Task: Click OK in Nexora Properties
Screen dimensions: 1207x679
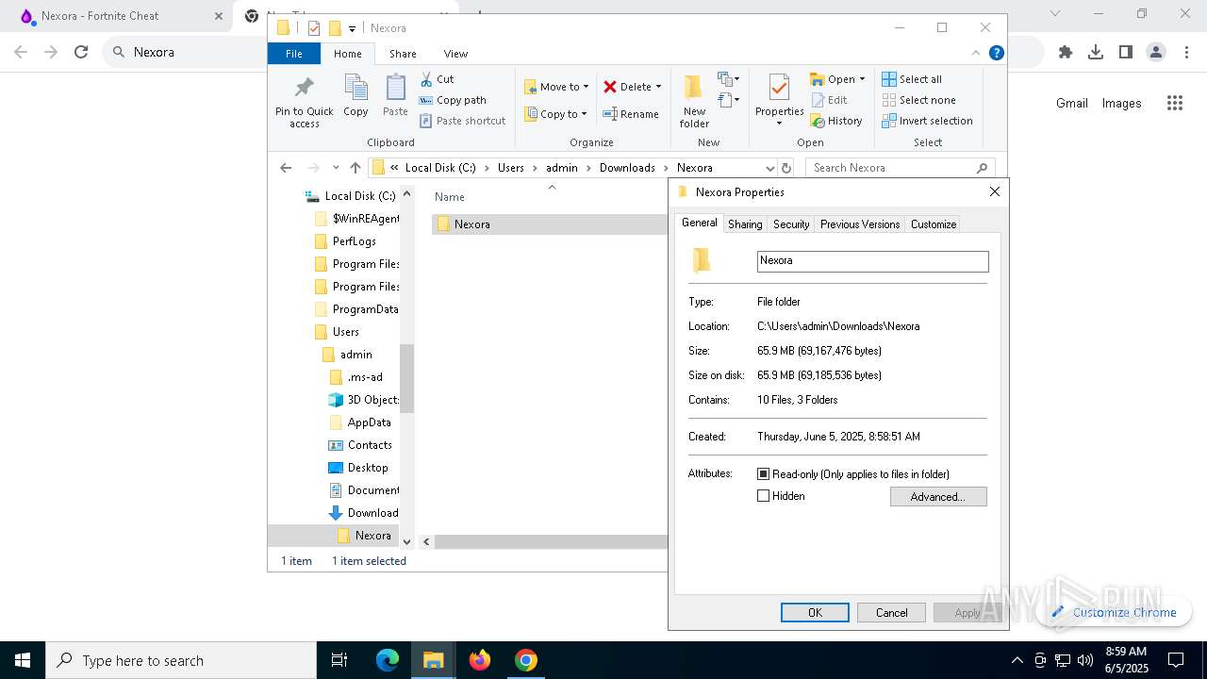Action: [x=815, y=613]
